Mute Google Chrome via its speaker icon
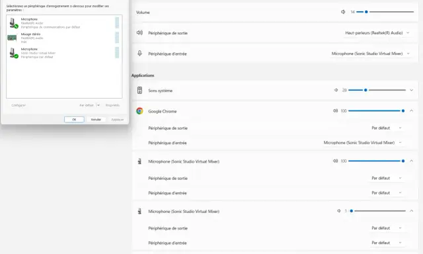Image resolution: width=423 pixels, height=254 pixels. (335, 110)
